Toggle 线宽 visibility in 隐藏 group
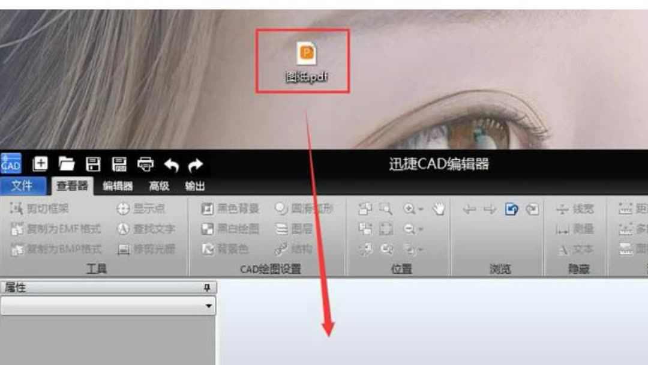This screenshot has height=365, width=648. [x=577, y=210]
